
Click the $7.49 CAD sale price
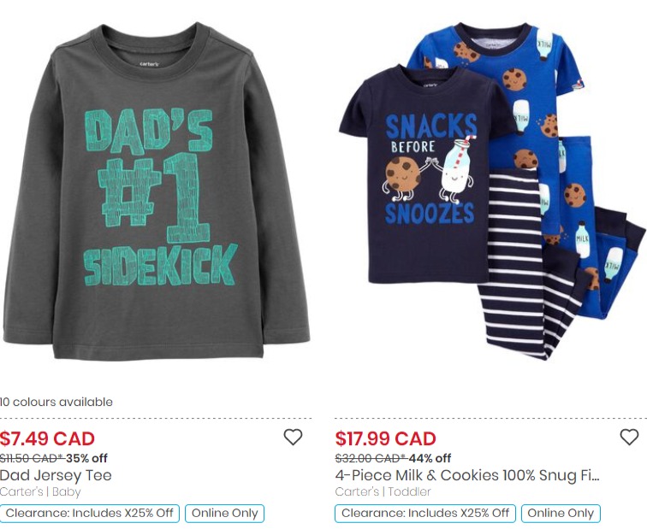pyautogui.click(x=47, y=438)
